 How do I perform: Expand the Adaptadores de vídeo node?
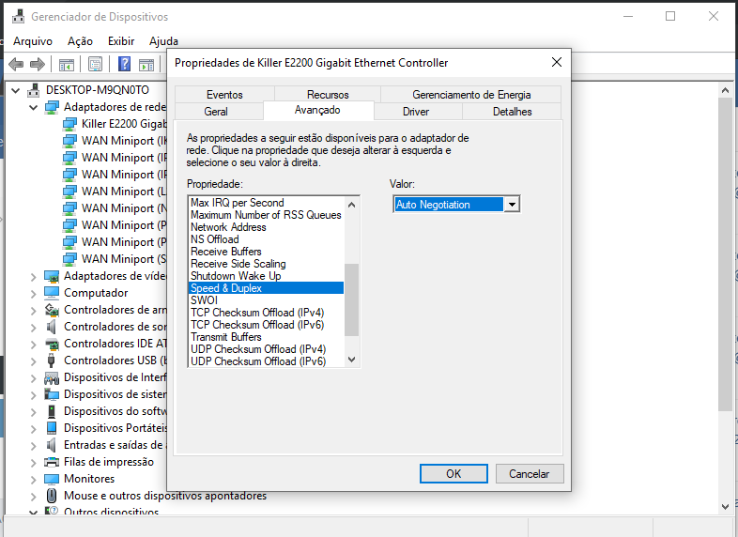33,277
